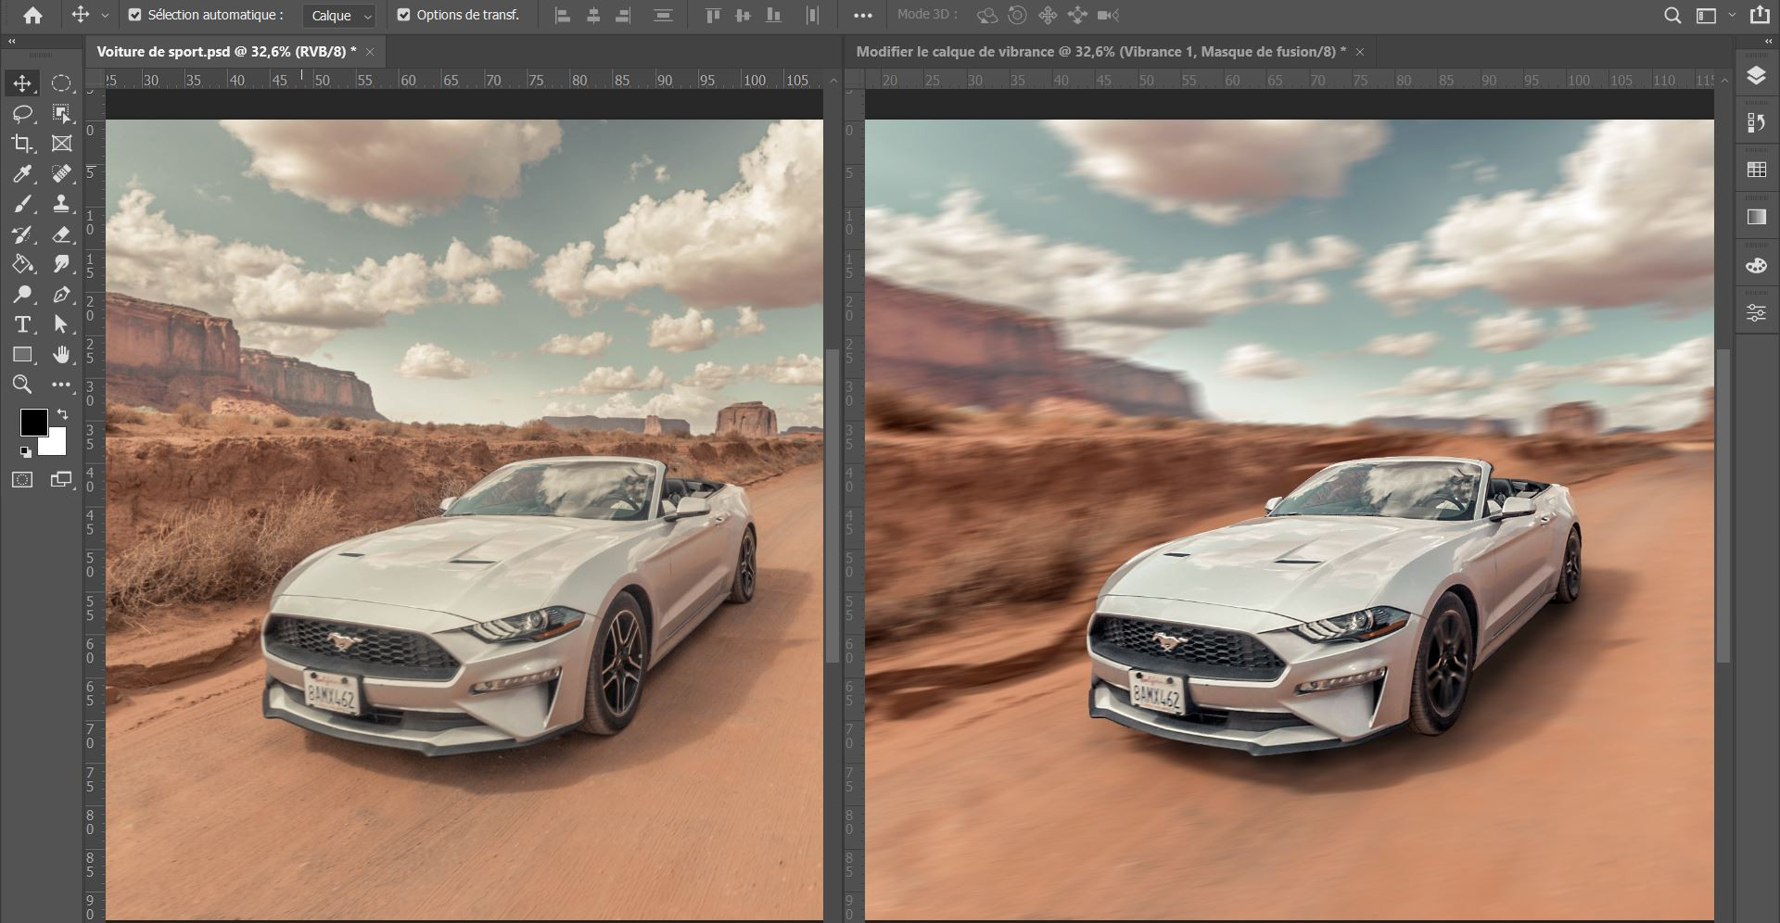Expand the Move tool preset picker
Screen dimensions: 1780x923
[x=105, y=16]
